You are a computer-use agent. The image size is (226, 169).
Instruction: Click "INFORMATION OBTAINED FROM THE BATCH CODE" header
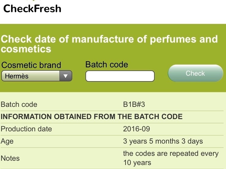pyautogui.click(x=92, y=117)
